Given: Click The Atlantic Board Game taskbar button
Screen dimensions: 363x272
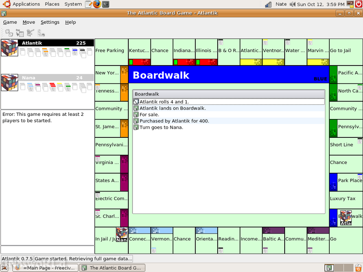Looking at the screenshot, I should click(x=112, y=268).
